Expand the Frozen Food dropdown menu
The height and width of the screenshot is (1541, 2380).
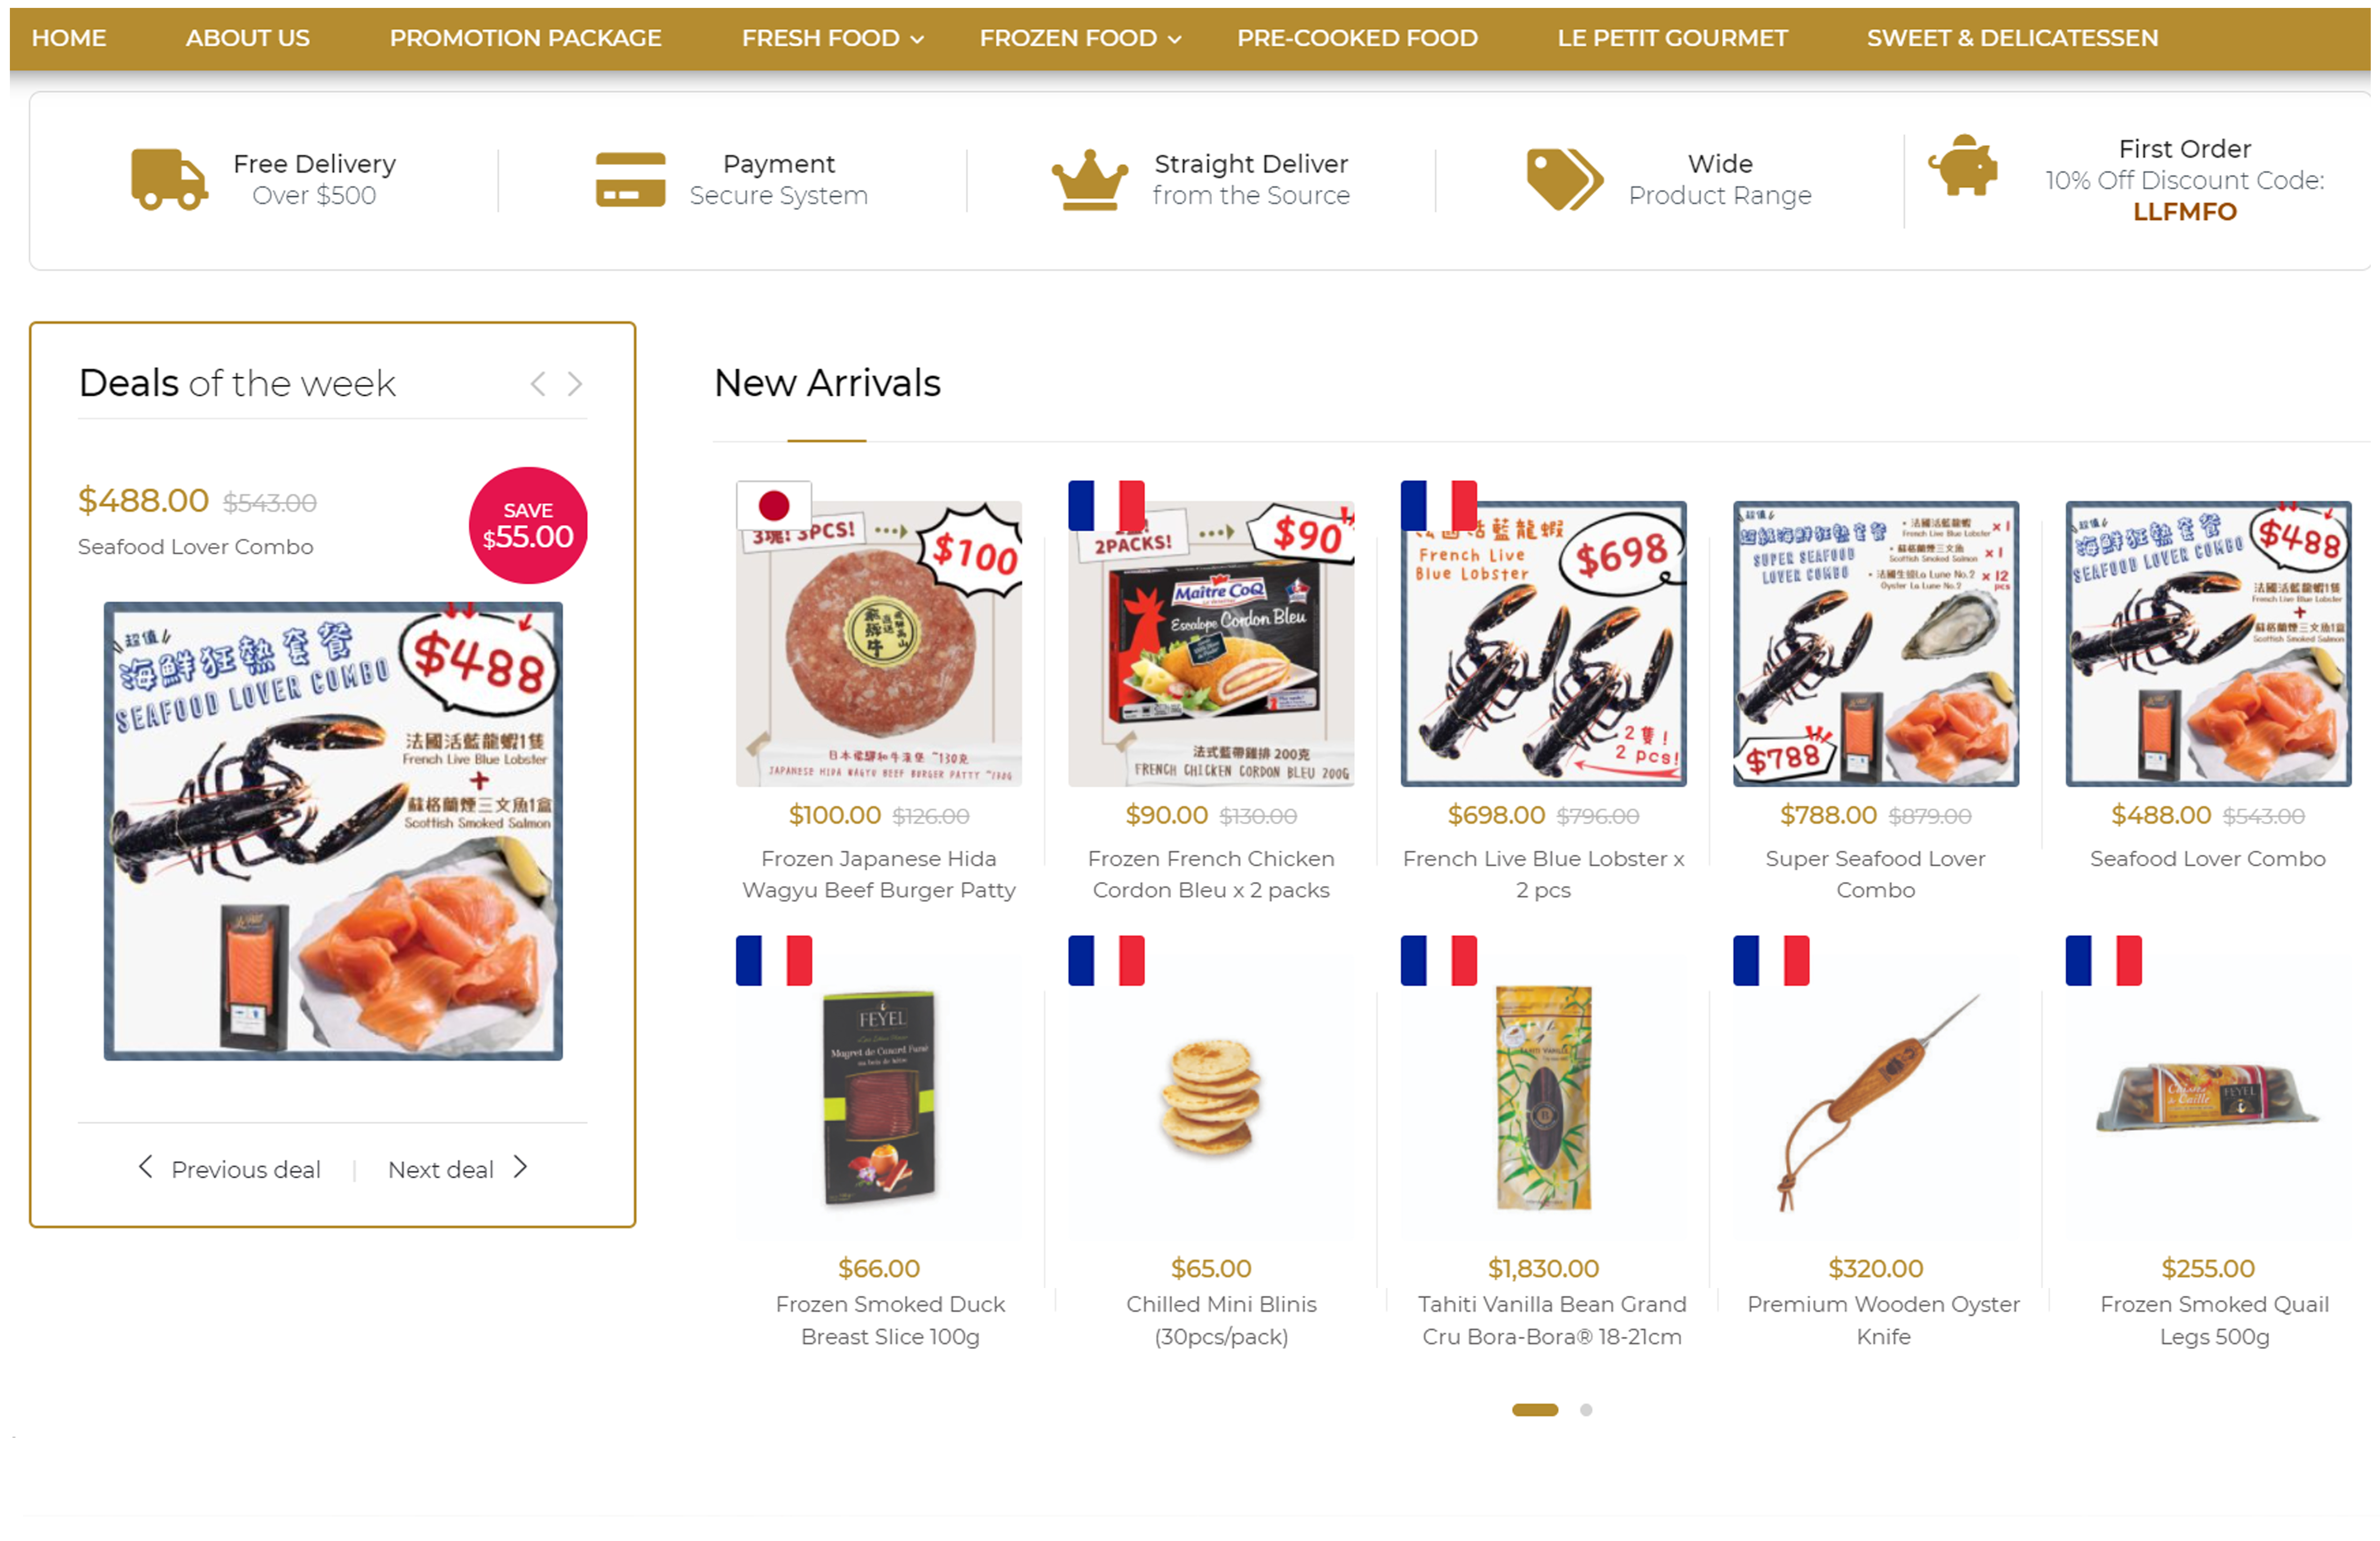point(1080,38)
